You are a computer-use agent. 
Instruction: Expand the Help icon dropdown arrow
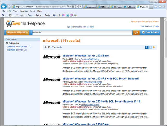point(56,15)
